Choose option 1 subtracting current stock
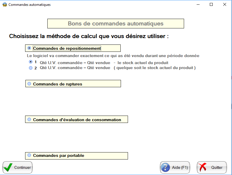Viewport: 232px width, 175px height. 31,62
